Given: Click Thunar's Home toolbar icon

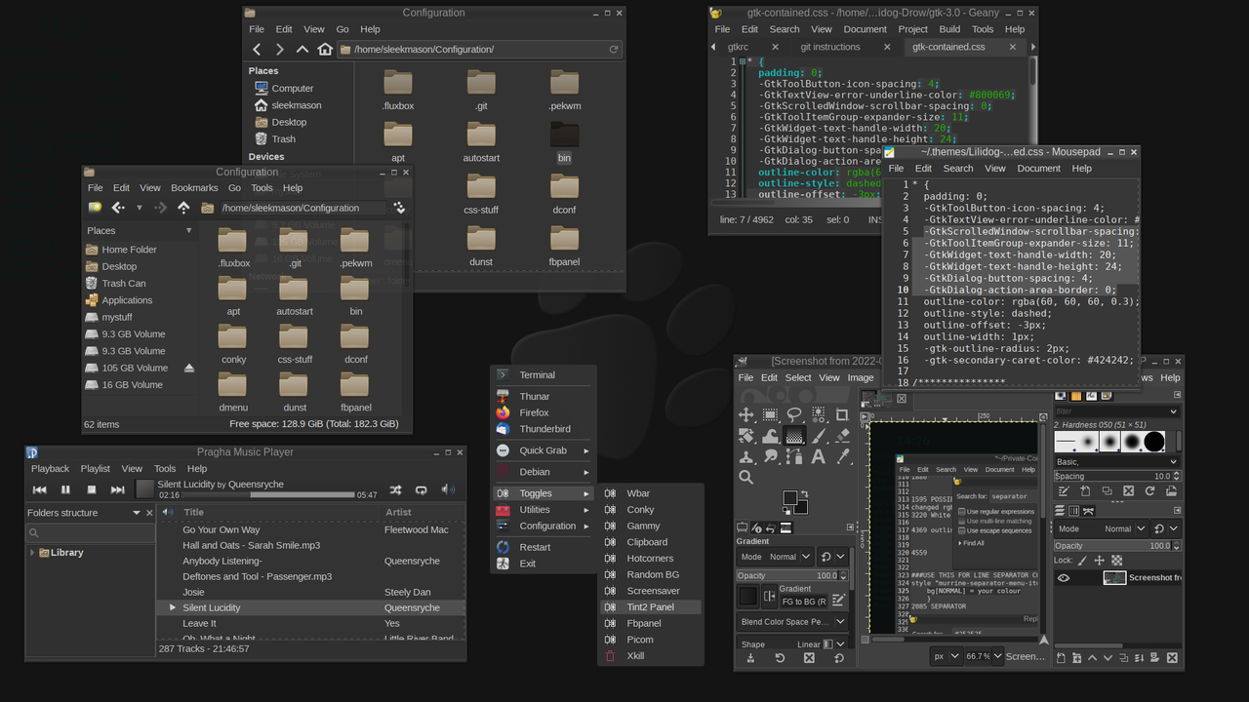Looking at the screenshot, I should point(325,49).
